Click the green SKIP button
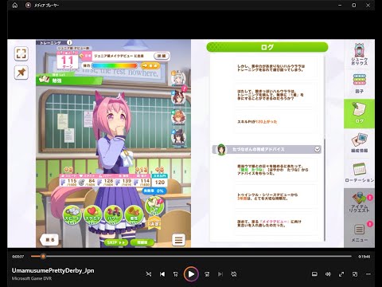 (x=115, y=242)
